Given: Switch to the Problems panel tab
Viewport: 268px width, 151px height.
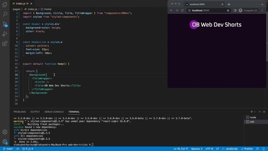Looking at the screenshot, I should point(20,112).
